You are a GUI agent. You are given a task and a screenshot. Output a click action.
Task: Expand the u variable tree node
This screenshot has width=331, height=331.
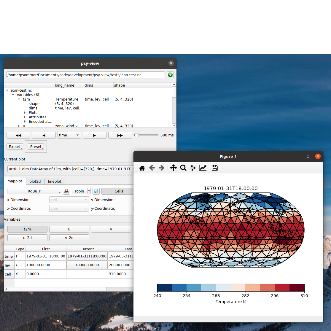(19, 126)
